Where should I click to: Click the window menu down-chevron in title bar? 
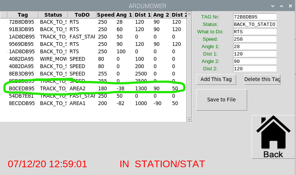[273, 6]
